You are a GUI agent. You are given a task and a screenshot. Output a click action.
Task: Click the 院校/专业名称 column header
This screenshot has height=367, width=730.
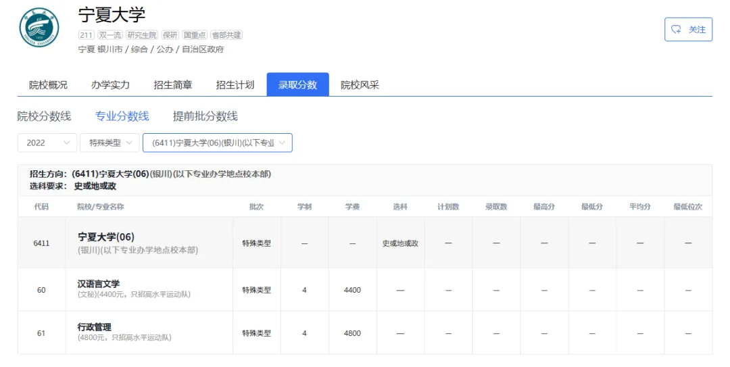click(x=101, y=206)
